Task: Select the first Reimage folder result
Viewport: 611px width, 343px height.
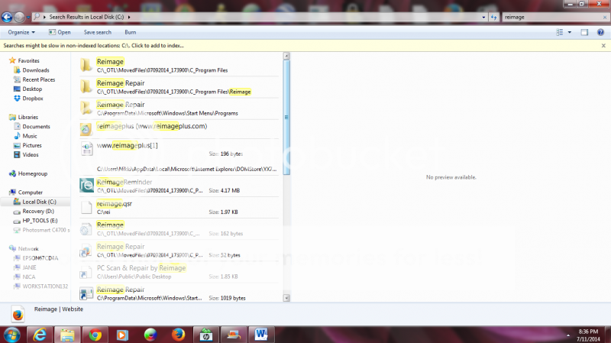Action: coord(179,65)
